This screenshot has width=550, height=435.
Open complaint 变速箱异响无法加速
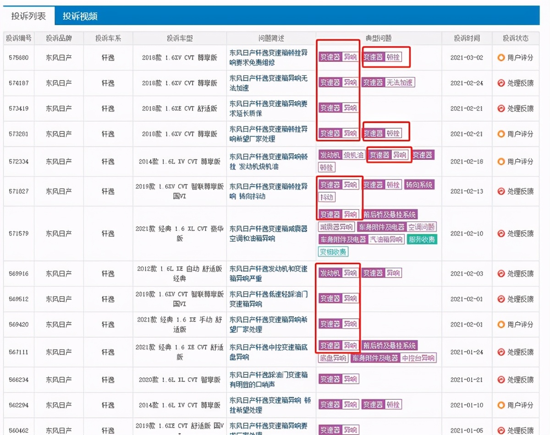269,83
